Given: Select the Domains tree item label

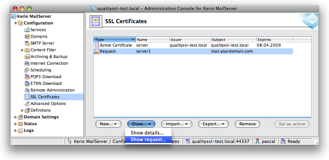Looking at the screenshot, I should [x=39, y=37].
